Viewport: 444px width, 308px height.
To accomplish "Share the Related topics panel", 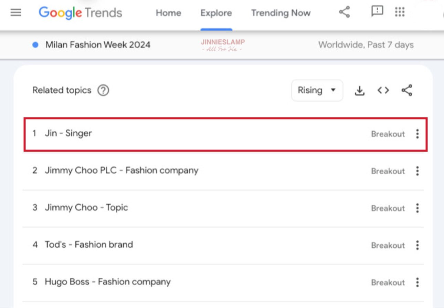I will tap(406, 90).
